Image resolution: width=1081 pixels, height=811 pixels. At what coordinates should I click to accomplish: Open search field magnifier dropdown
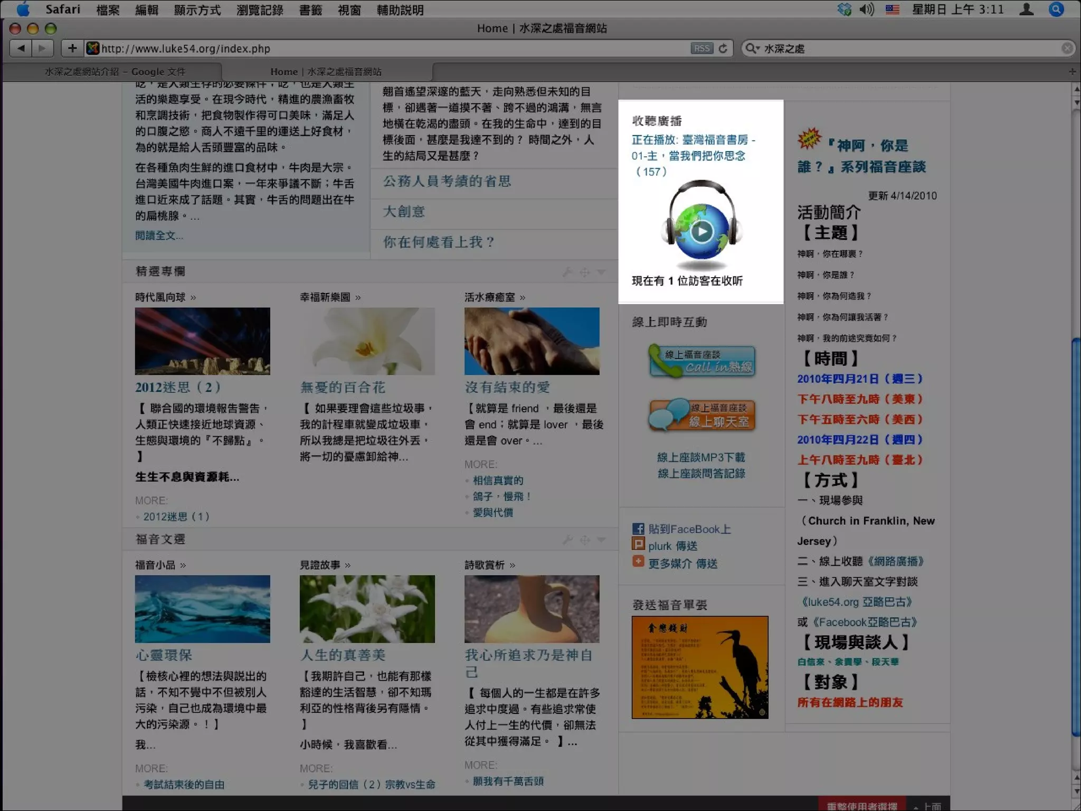point(752,49)
